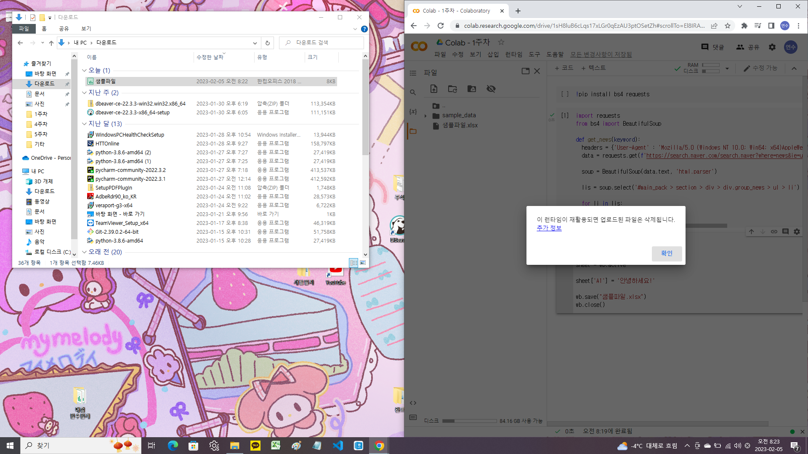Open the Chrome extensions puzzle icon

(744, 26)
